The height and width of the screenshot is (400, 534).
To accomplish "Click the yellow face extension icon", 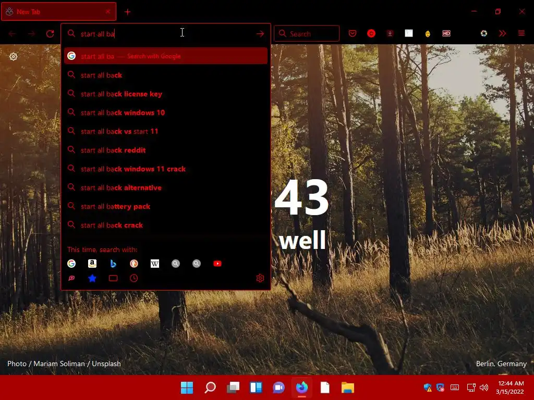I will pos(428,33).
